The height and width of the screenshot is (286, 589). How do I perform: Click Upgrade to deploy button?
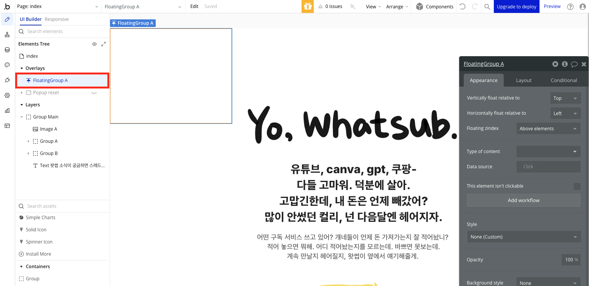(x=517, y=6)
